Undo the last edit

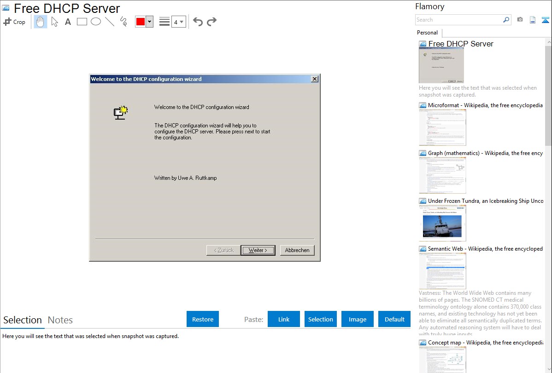(x=198, y=22)
